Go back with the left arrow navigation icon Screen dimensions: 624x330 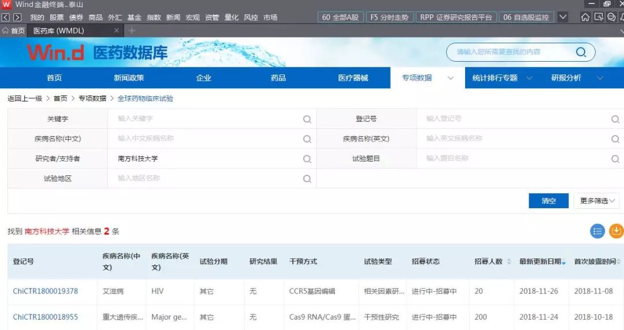(6, 17)
